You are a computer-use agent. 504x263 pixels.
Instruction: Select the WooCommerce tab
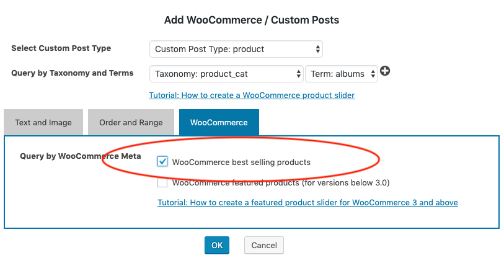pyautogui.click(x=219, y=122)
